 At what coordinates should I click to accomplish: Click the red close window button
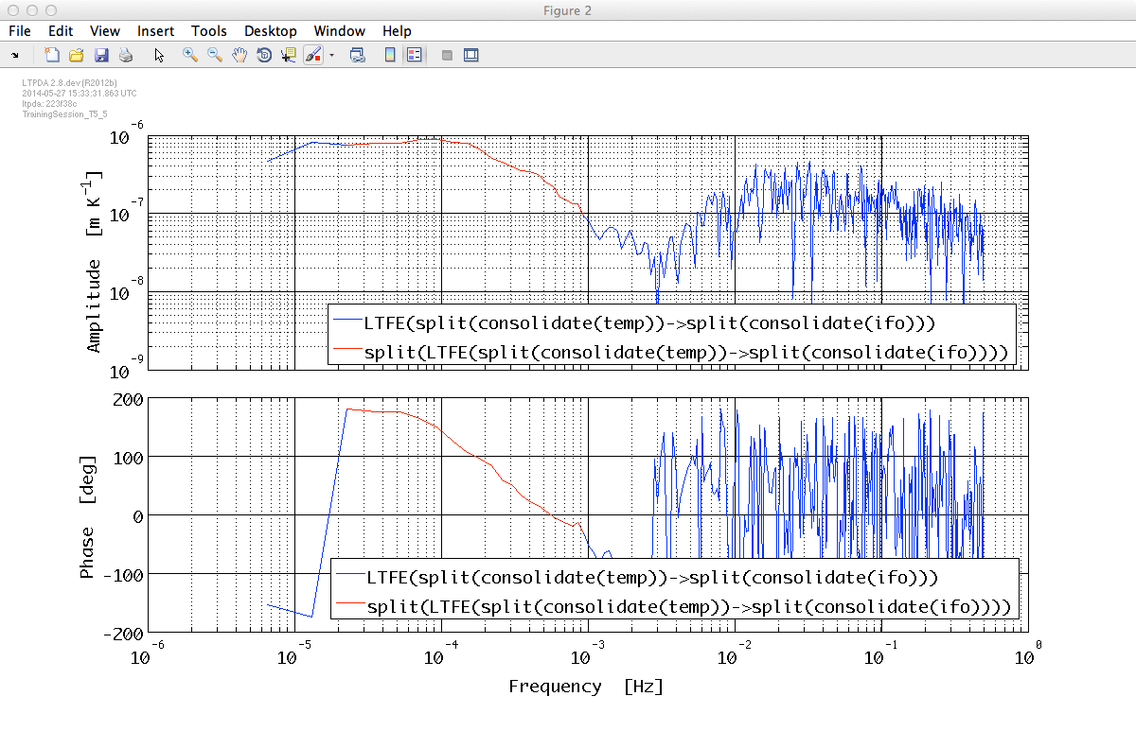[12, 9]
